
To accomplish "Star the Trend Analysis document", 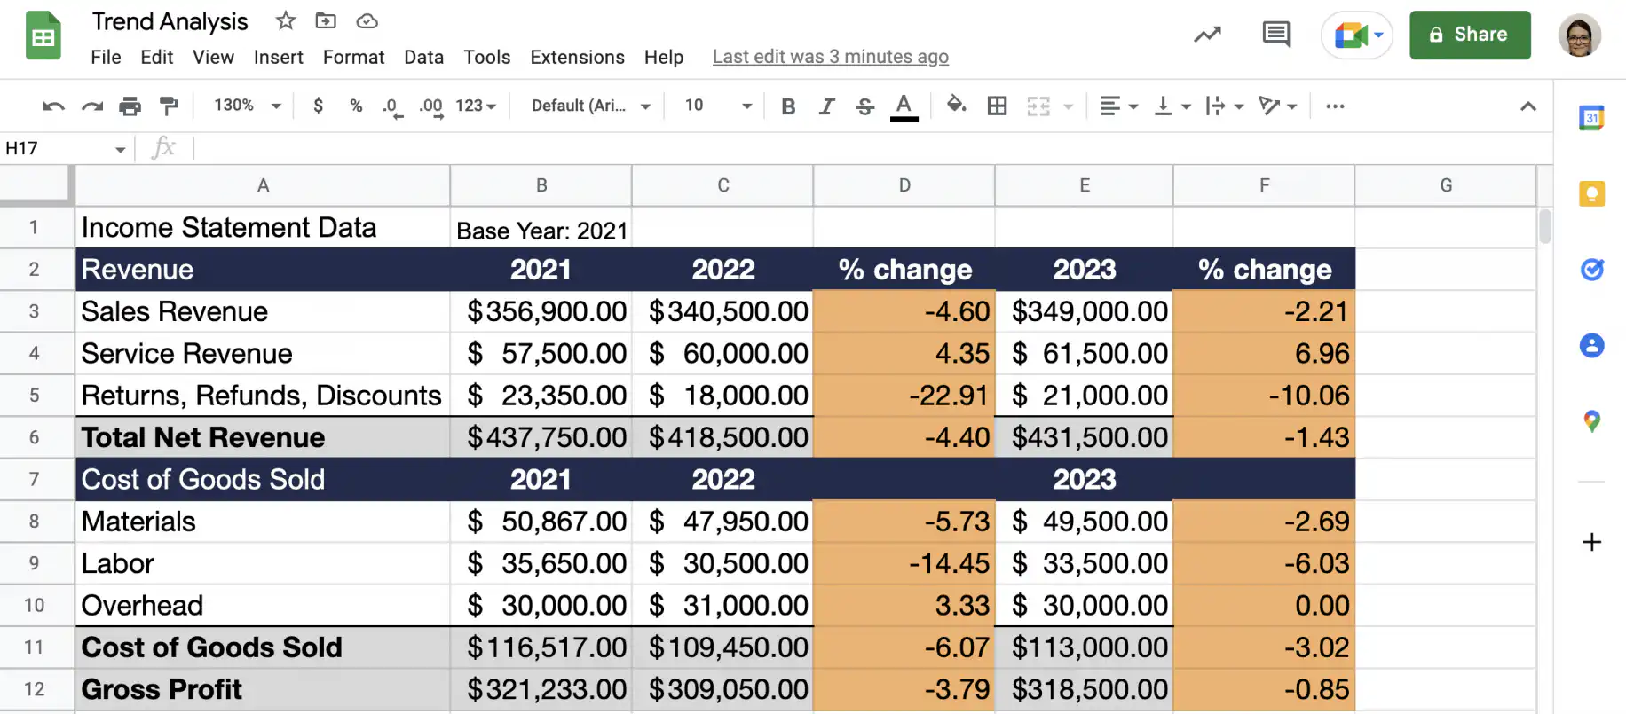I will 285,20.
